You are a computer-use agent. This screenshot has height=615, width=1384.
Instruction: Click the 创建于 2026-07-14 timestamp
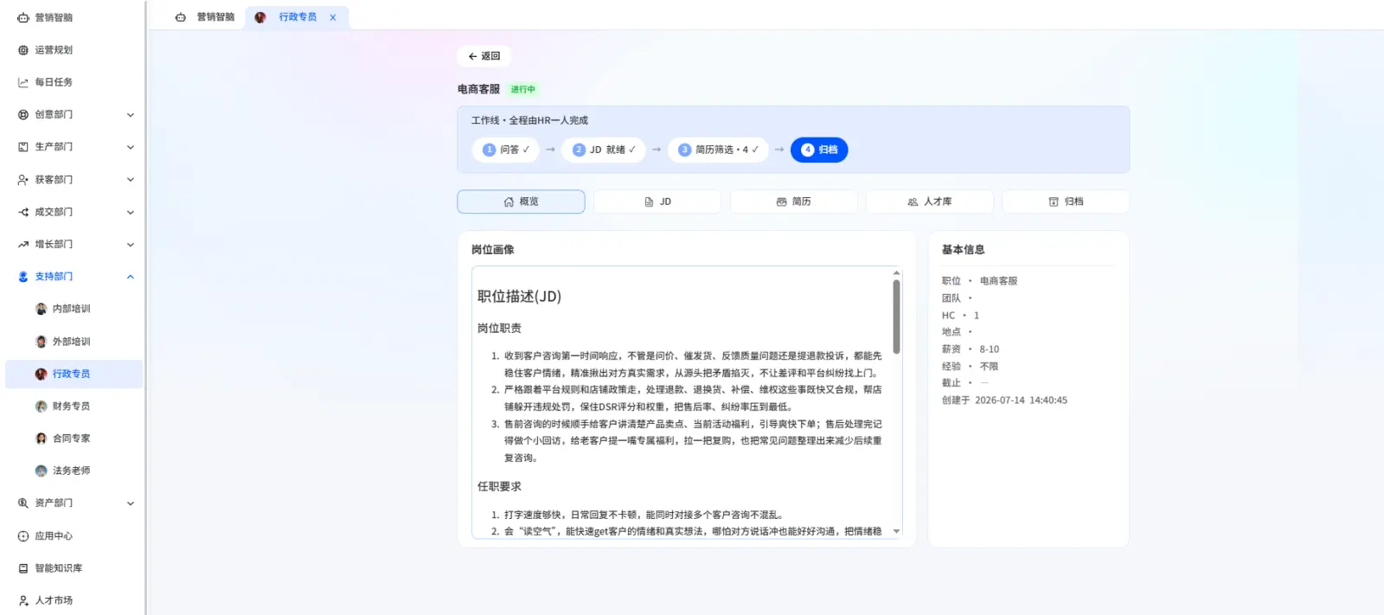click(1004, 400)
